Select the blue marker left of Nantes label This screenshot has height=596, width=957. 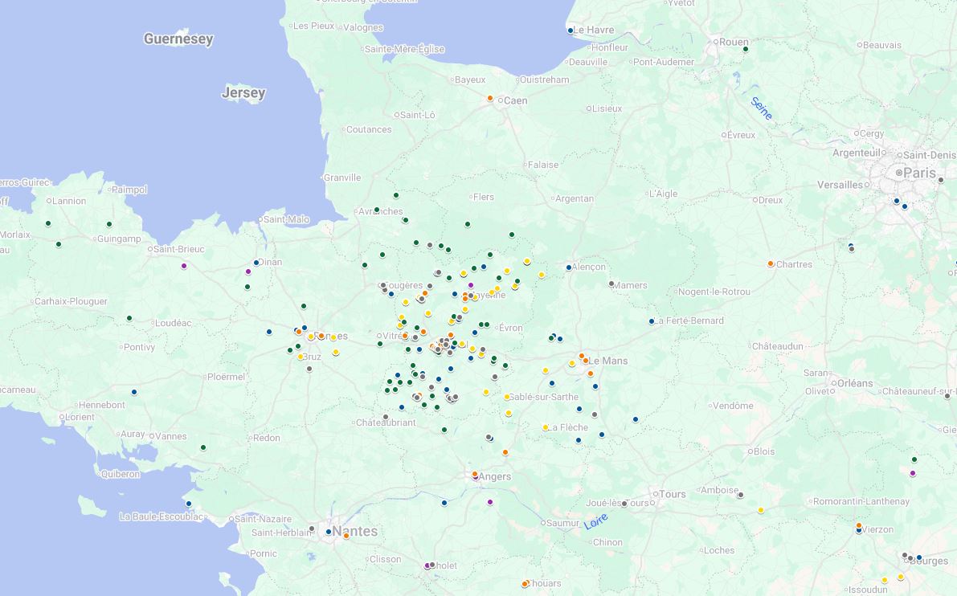[x=329, y=532]
